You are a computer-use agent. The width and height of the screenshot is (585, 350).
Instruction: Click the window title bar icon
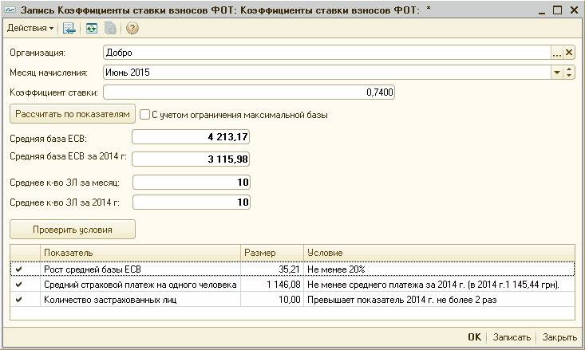coord(10,9)
